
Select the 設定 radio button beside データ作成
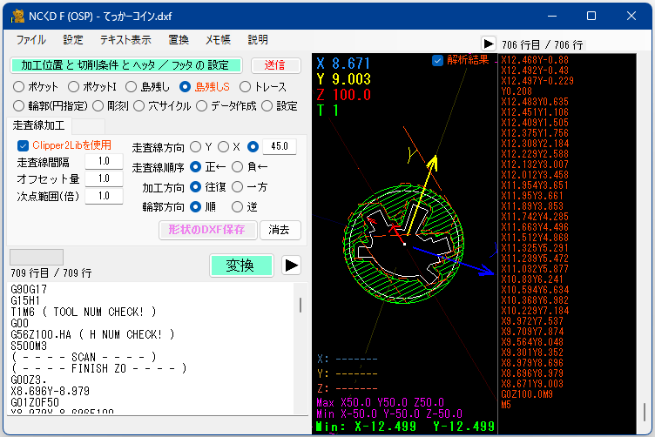(267, 106)
